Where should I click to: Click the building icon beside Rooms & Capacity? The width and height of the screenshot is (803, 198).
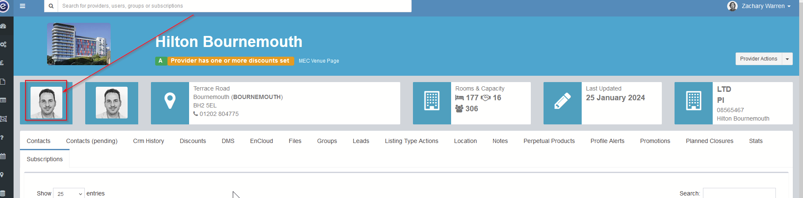[432, 103]
